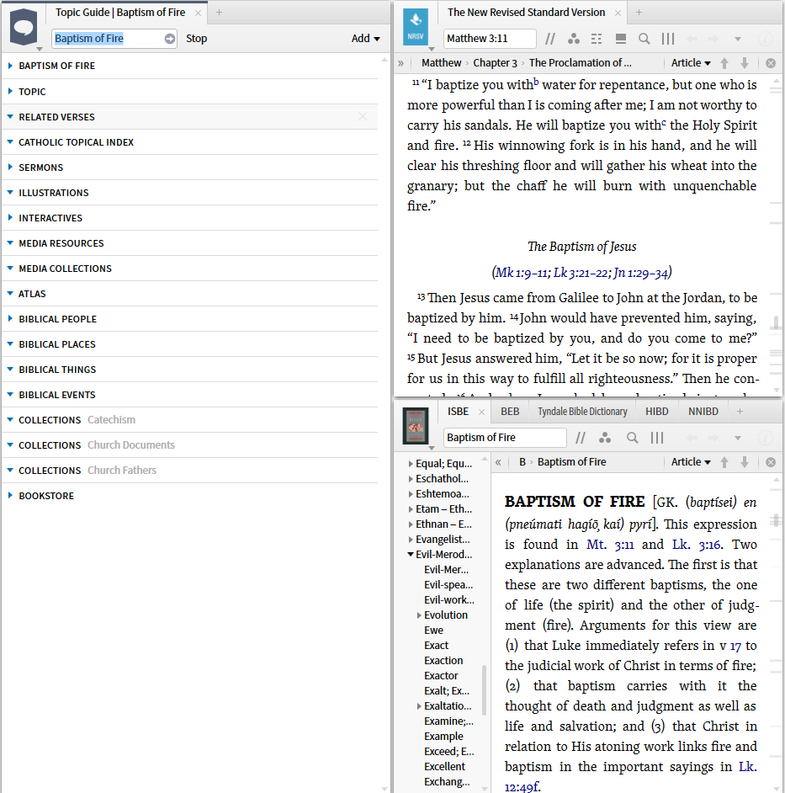
Task: Expand the Eschatology entry in ISBE contents
Action: [x=411, y=479]
